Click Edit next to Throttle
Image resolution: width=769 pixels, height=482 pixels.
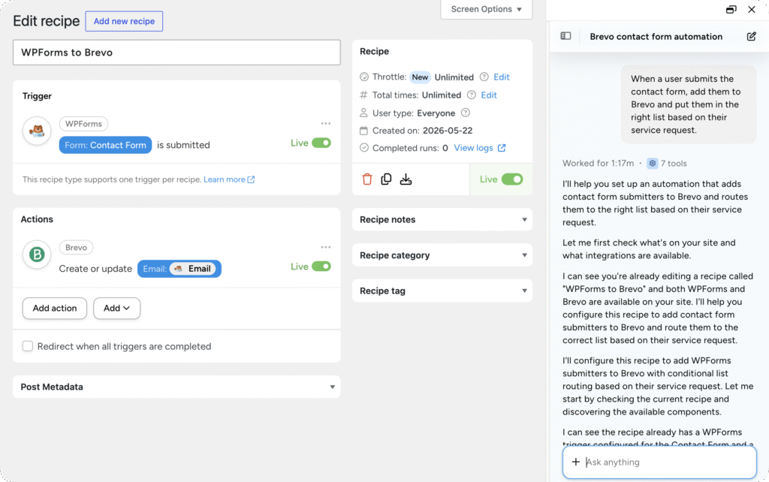click(x=501, y=77)
